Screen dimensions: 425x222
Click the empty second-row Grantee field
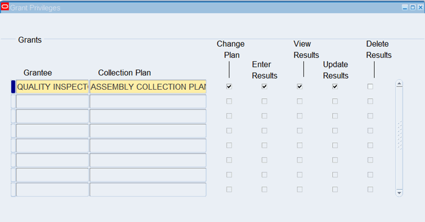tap(52, 101)
